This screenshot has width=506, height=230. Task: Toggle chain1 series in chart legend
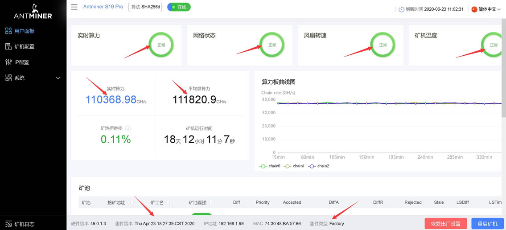[294, 166]
